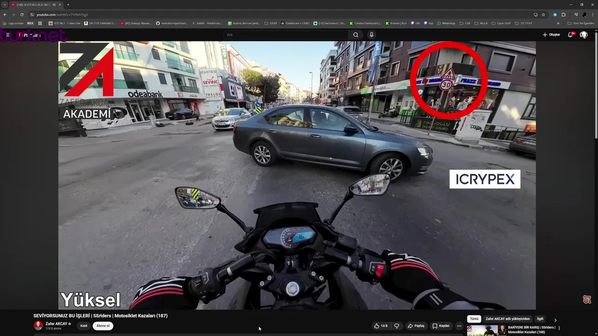Screen dimensions: 598x336
Task: Select Zafer AKCAY adlı yükleyiciden chip
Action: [x=507, y=319]
